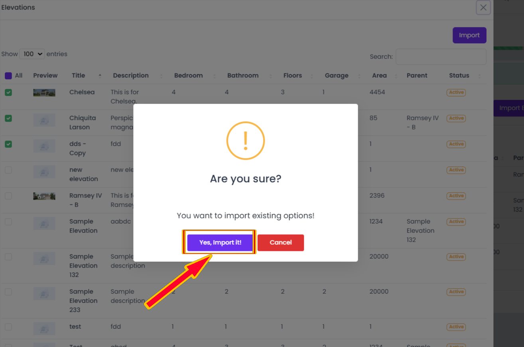
Task: Check the new elevation row checkbox
Action: coord(8,170)
